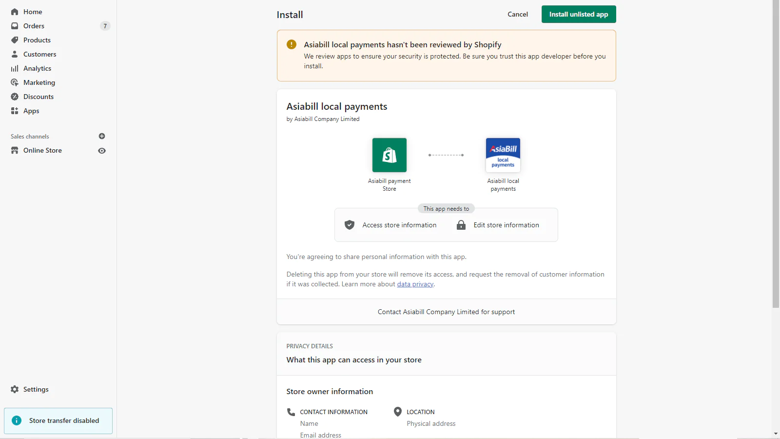Click Store transfer disabled notice
Screen dimensions: 780x439
58,420
